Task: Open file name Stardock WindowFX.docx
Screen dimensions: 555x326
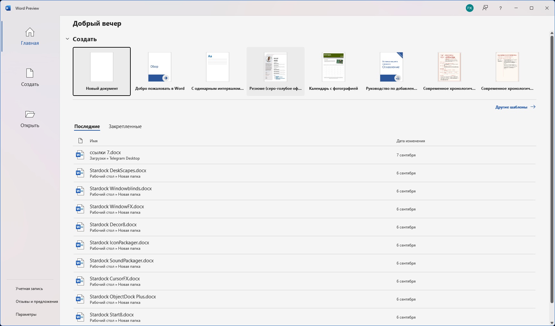Action: 117,207
